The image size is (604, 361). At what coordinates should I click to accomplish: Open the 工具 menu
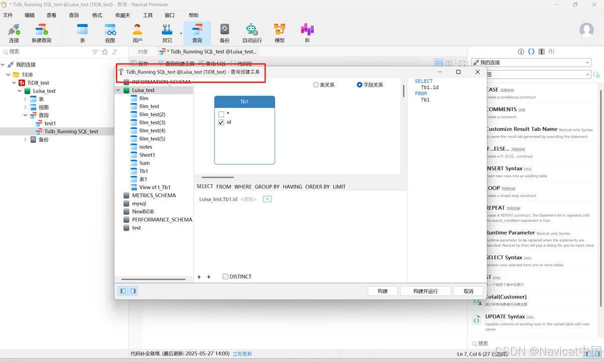coord(148,16)
